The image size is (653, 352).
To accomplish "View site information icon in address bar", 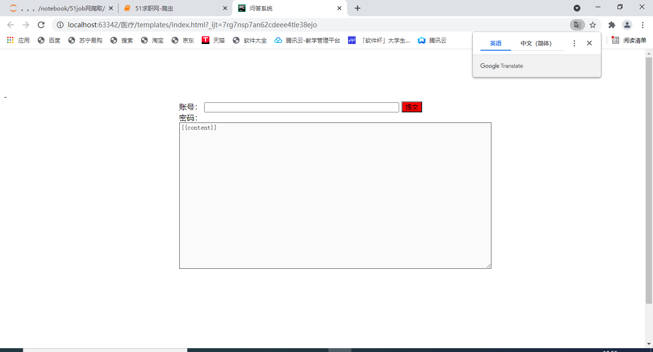I will [60, 25].
